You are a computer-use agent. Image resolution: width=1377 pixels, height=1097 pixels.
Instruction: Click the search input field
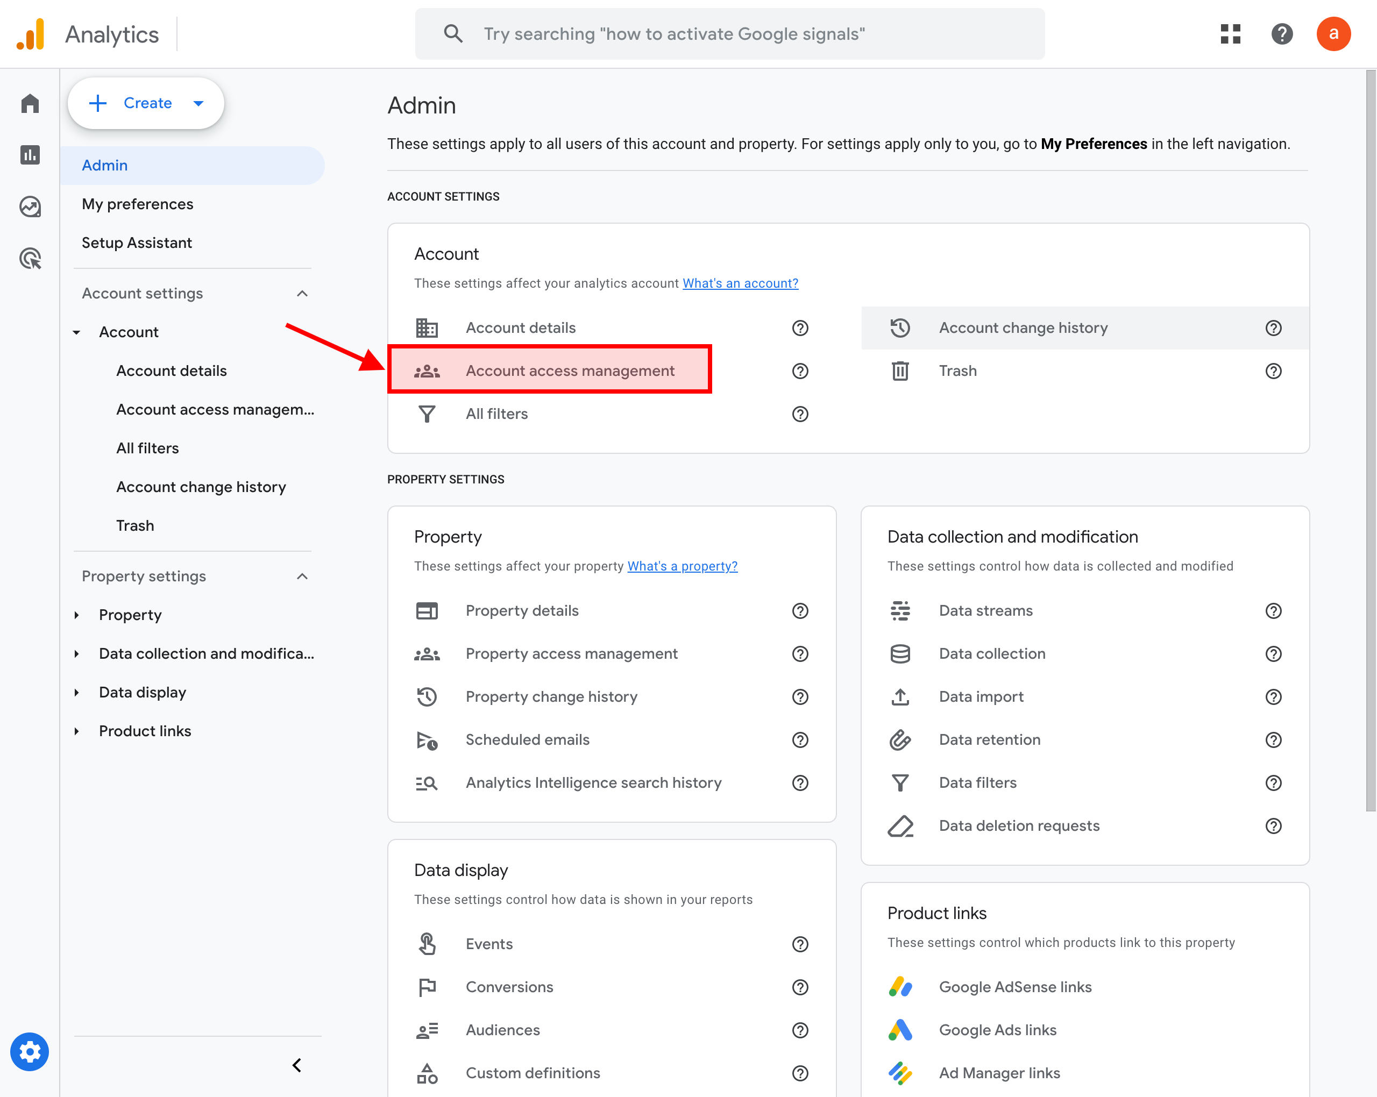729,34
